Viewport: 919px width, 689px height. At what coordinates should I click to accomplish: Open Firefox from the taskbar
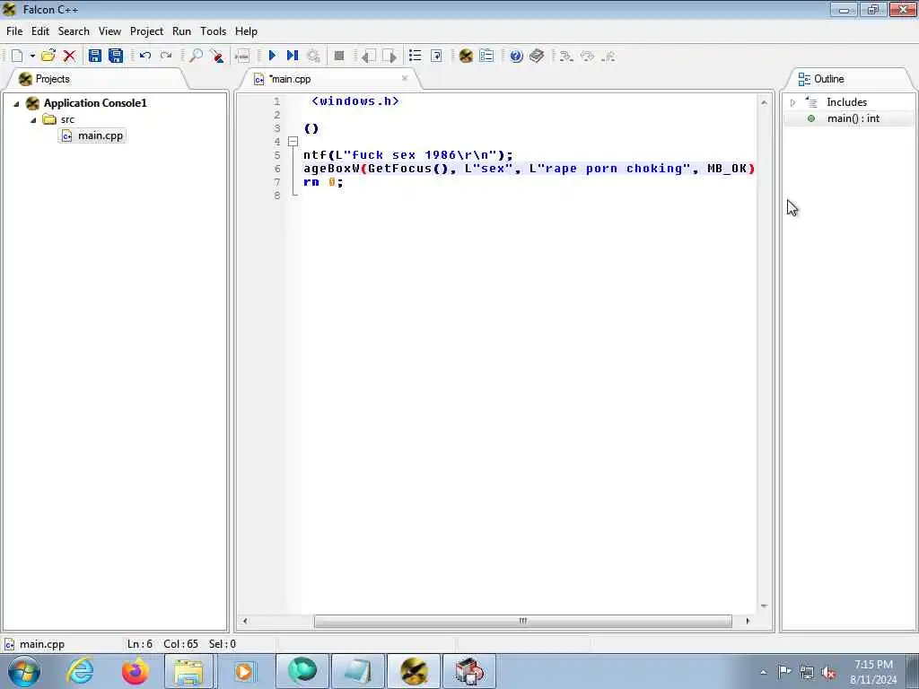(x=135, y=671)
